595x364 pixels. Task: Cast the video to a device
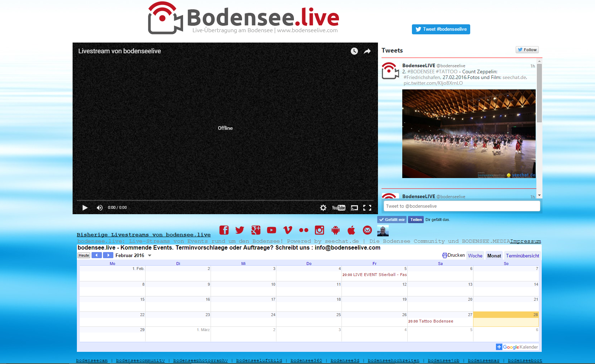point(354,208)
